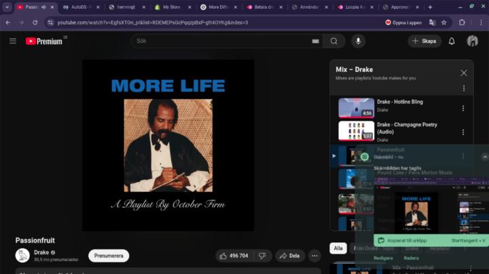This screenshot has width=489, height=274.
Task: Collapse the screenshot notification chevron
Action: [485, 157]
